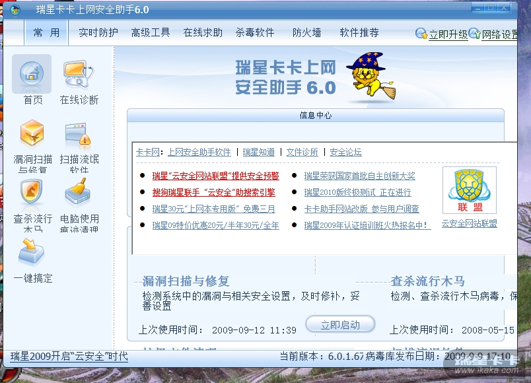This screenshot has height=383, width=531.
Task: Open the 高级工具 tab
Action: click(x=151, y=32)
